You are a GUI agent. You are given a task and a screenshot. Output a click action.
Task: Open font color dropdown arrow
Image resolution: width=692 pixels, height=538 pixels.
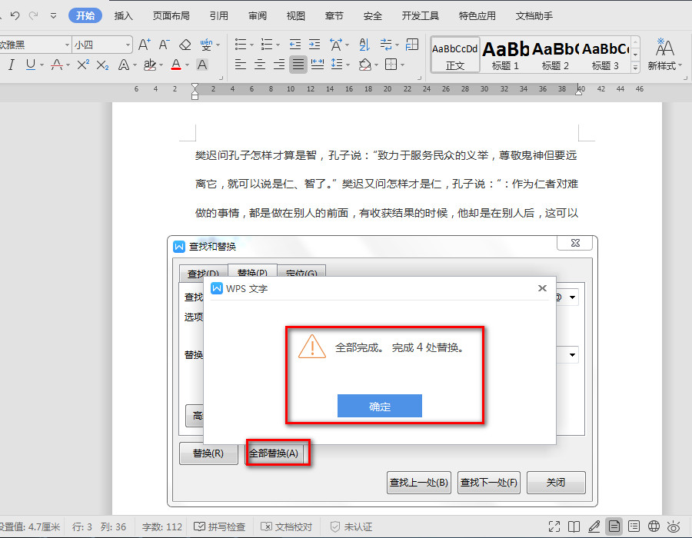click(x=187, y=65)
